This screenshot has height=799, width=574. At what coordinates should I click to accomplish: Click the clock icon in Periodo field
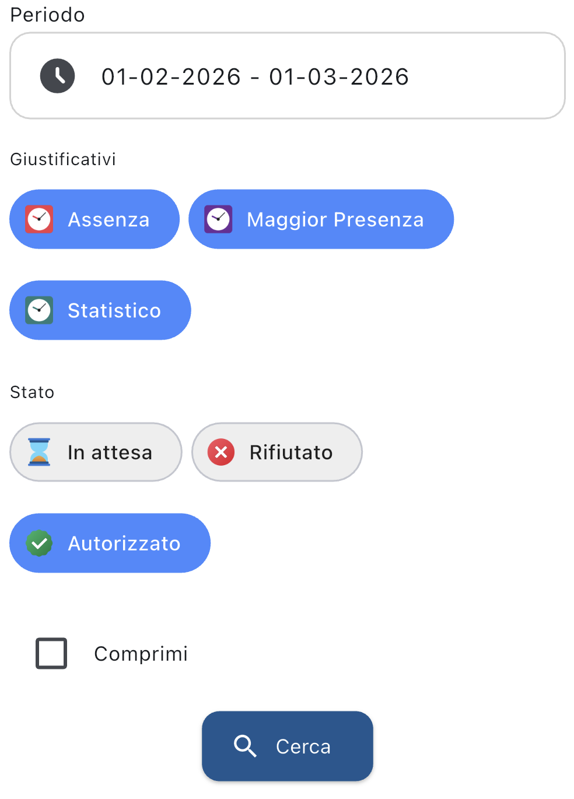[x=57, y=76]
